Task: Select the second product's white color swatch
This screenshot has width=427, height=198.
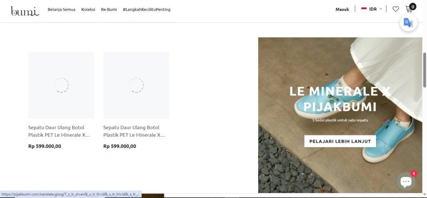Action: point(107,157)
